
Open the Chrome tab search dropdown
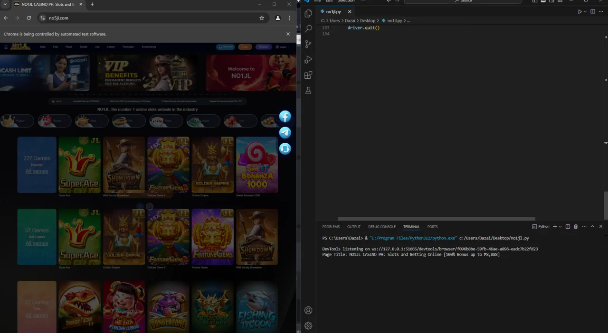(x=5, y=4)
